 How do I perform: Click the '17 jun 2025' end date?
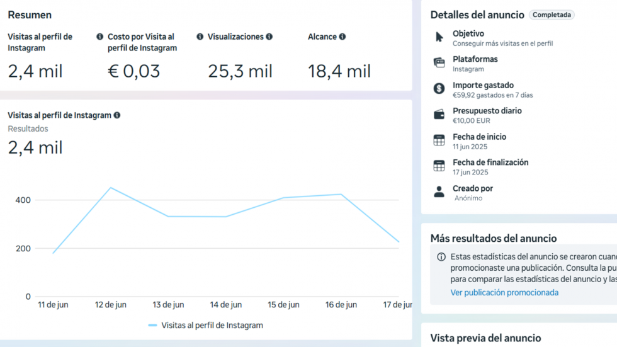[x=470, y=173]
